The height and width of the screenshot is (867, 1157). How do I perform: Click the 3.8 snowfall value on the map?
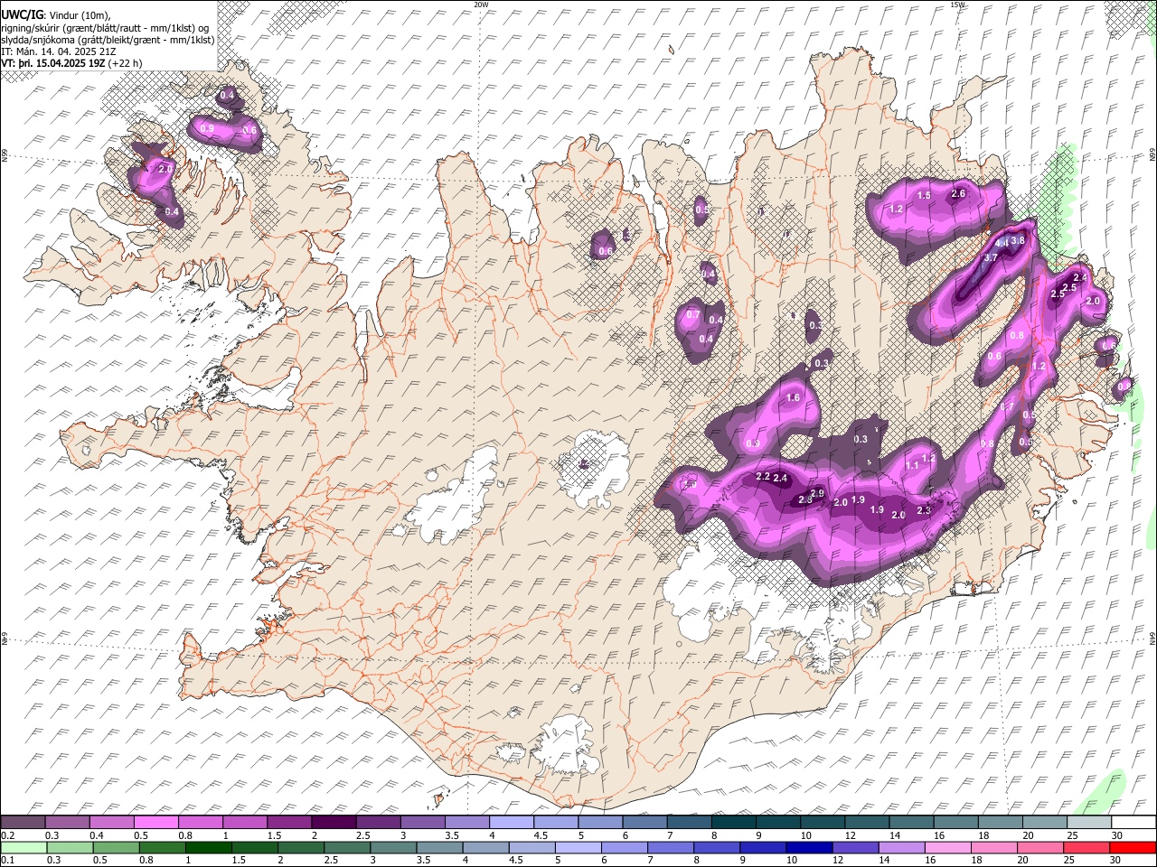click(x=1018, y=241)
